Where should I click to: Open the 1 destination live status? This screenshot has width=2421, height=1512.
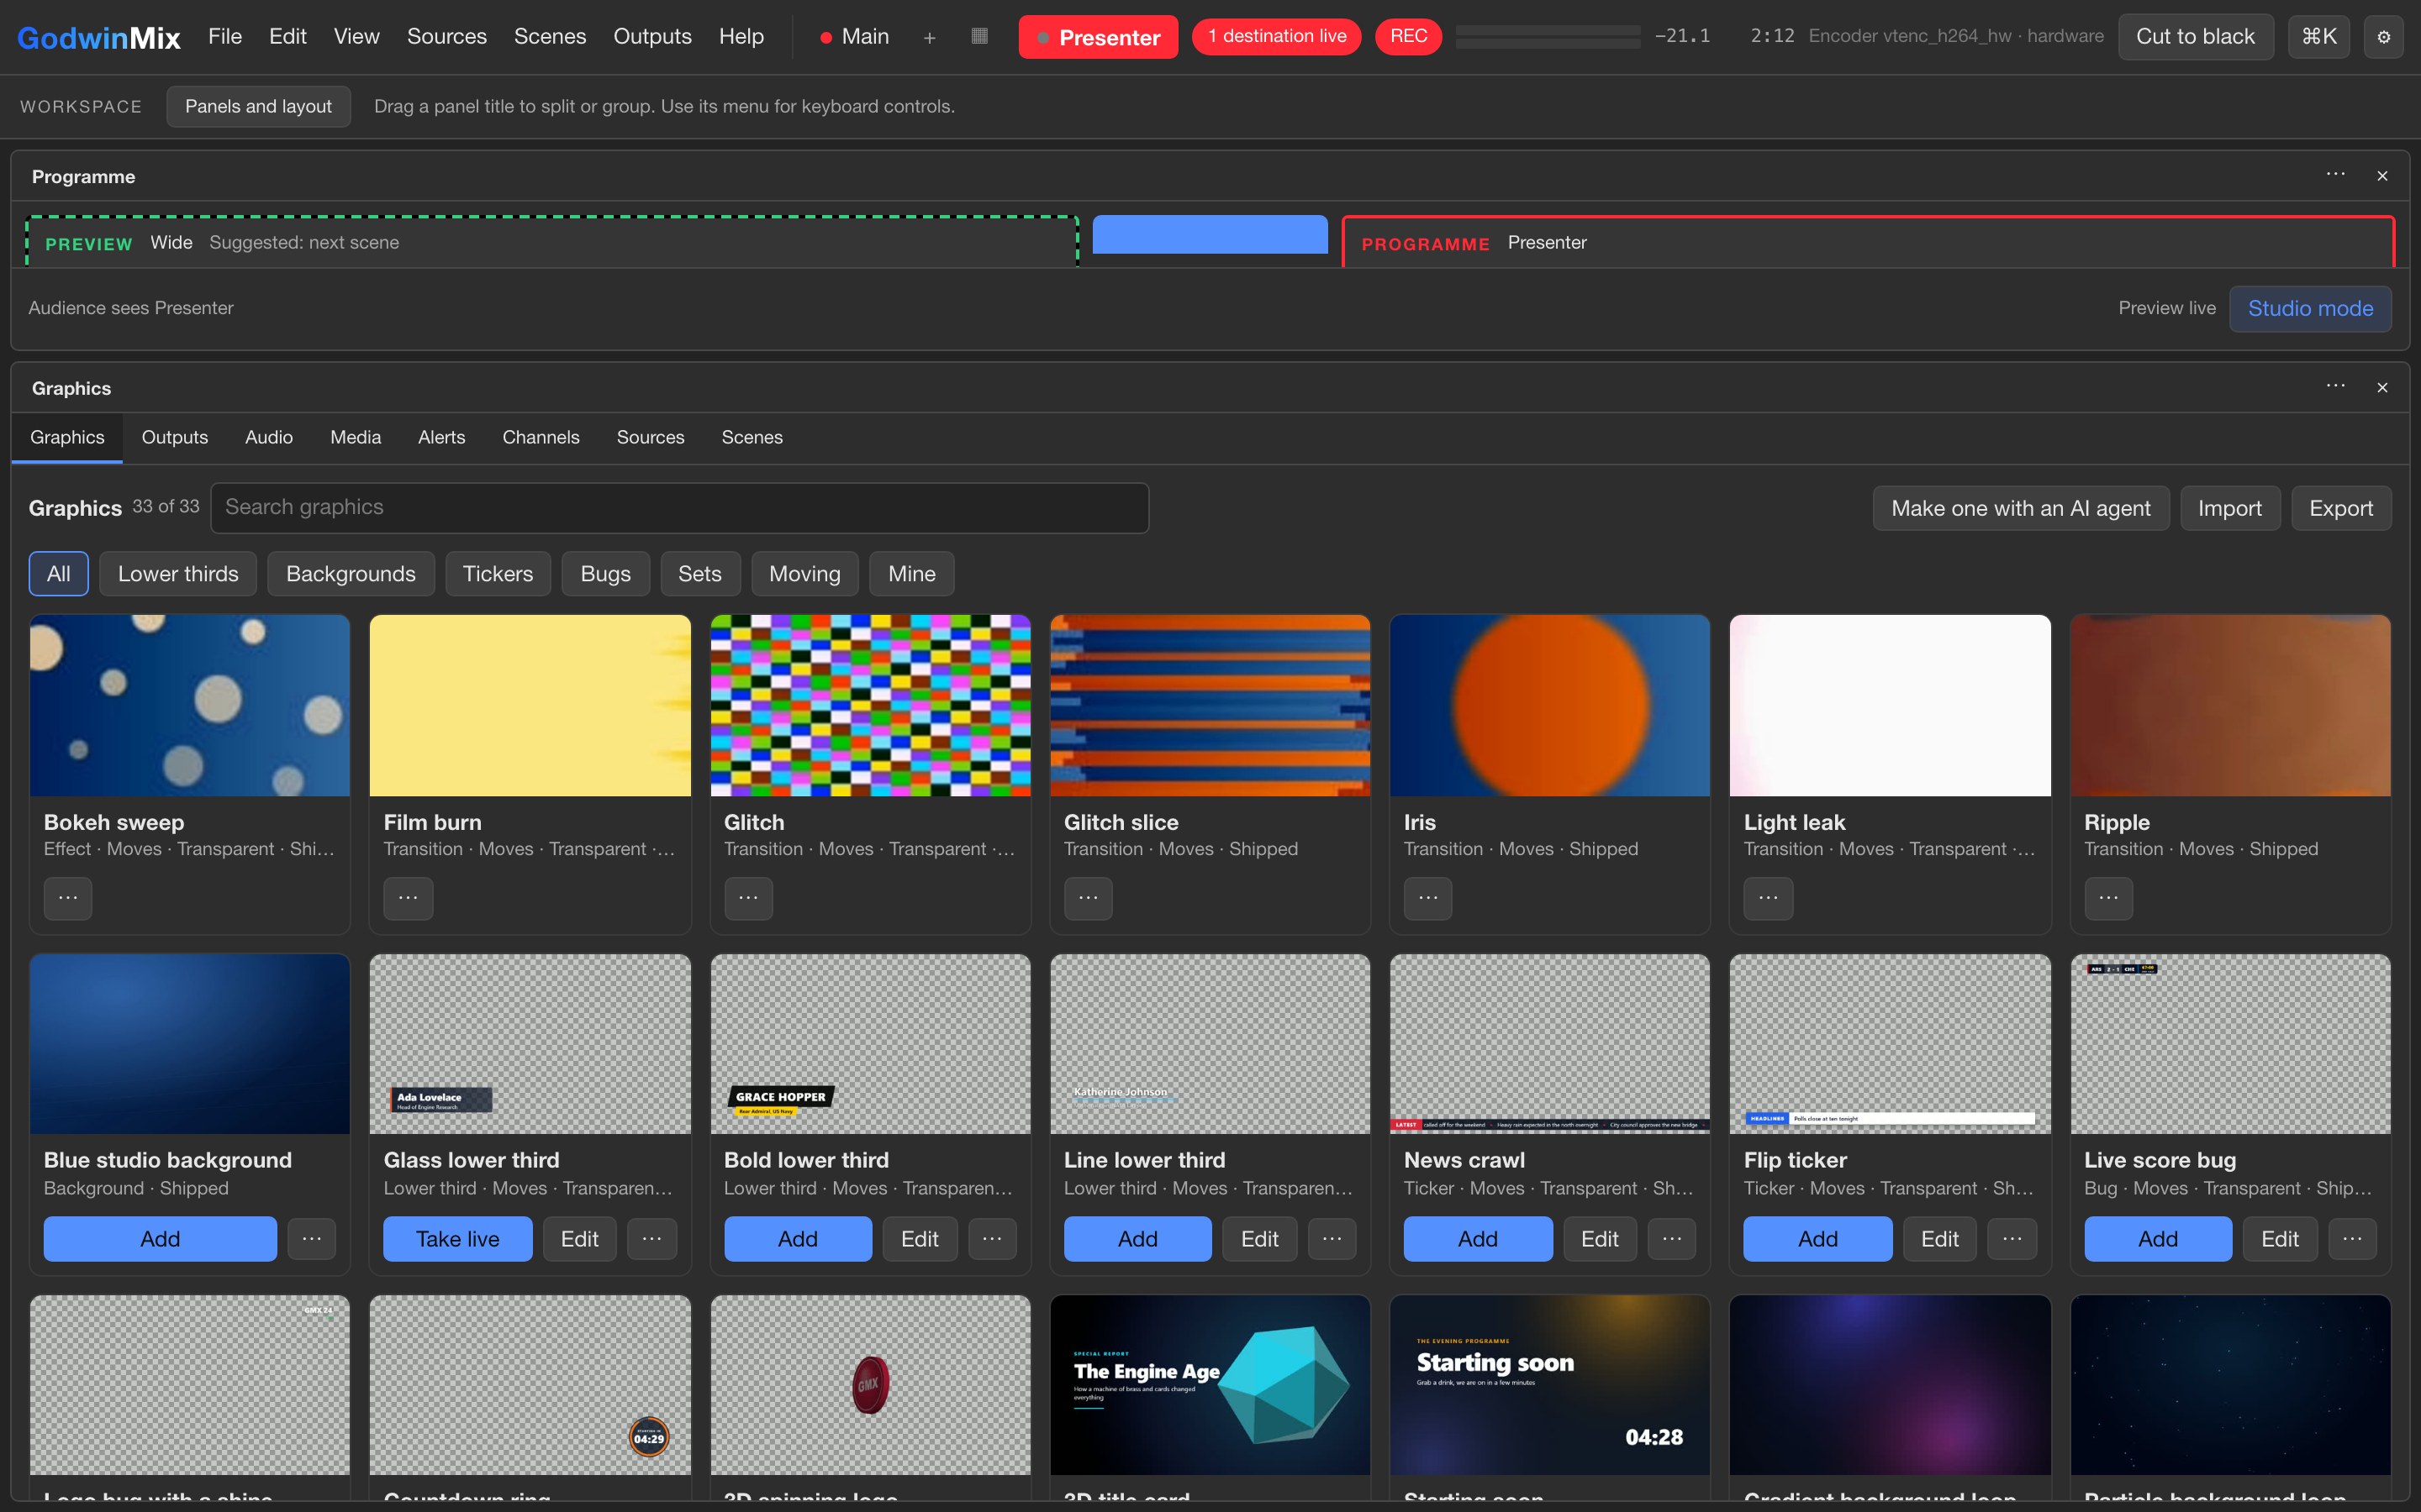pos(1275,36)
